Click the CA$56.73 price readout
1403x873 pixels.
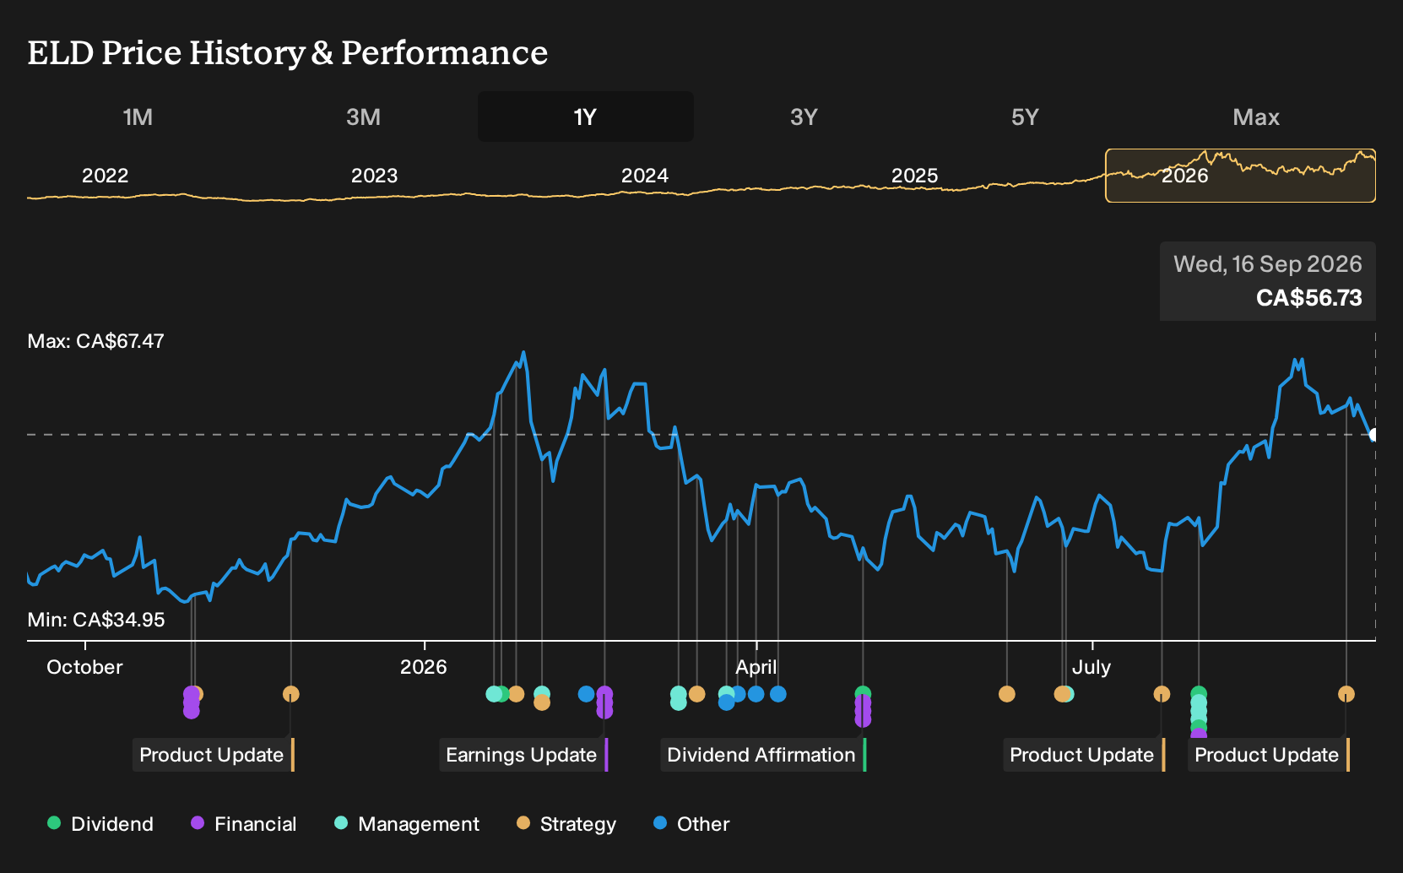tap(1308, 298)
